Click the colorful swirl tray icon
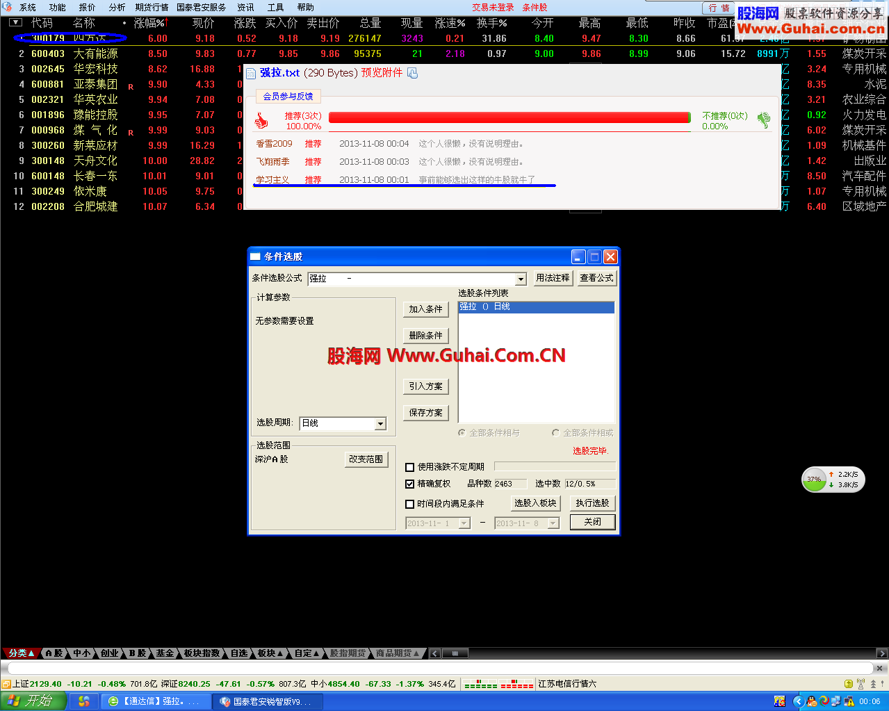Viewport: 889px width, 711px height. (x=824, y=701)
